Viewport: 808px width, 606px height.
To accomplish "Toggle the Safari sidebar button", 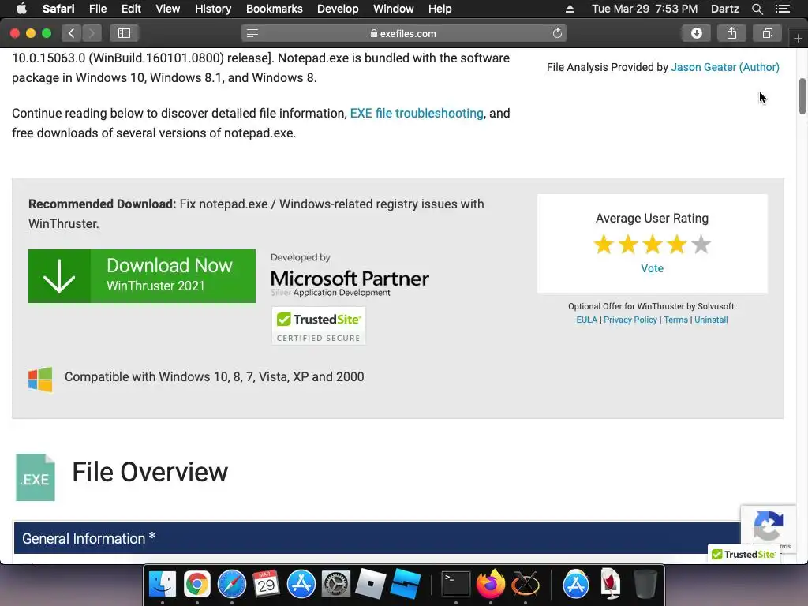I will tap(124, 33).
